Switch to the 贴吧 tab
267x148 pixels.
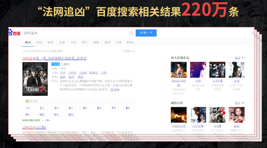coord(51,43)
